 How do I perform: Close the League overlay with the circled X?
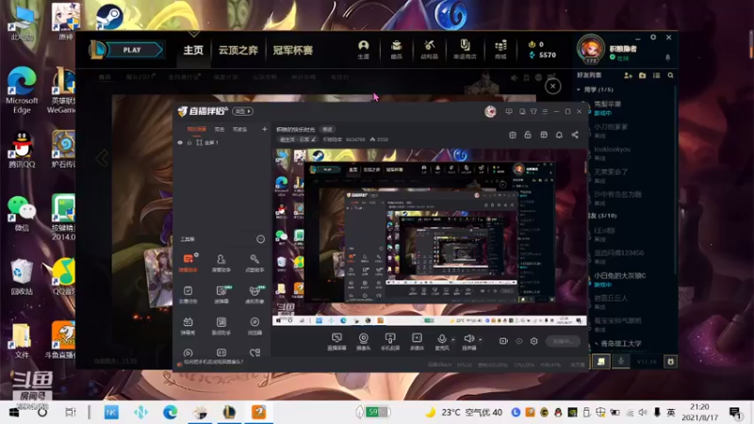(552, 86)
